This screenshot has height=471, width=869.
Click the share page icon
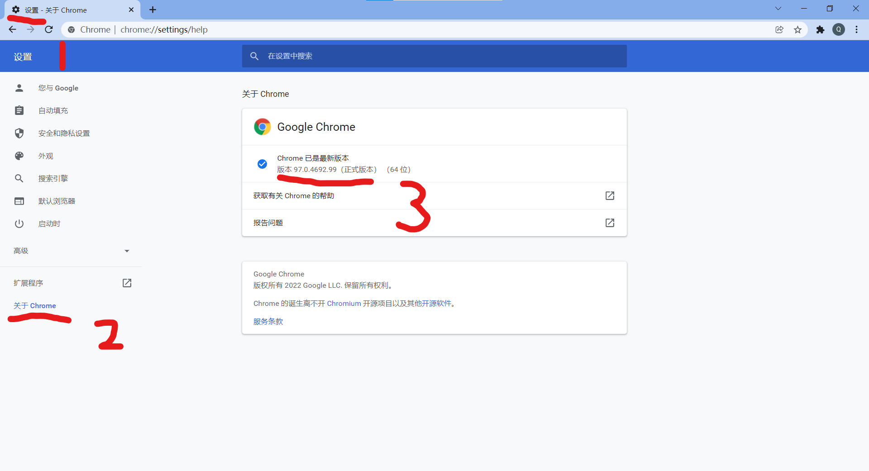point(779,29)
